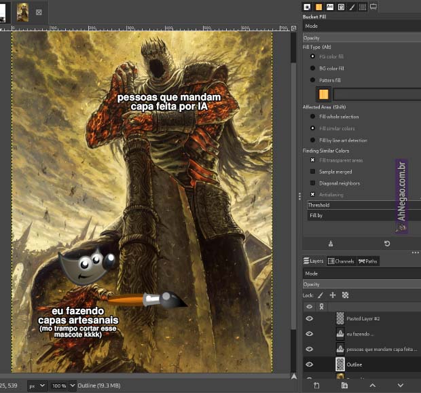The width and height of the screenshot is (421, 393).
Task: Click the Save Tool Preset icon
Action: click(x=331, y=243)
